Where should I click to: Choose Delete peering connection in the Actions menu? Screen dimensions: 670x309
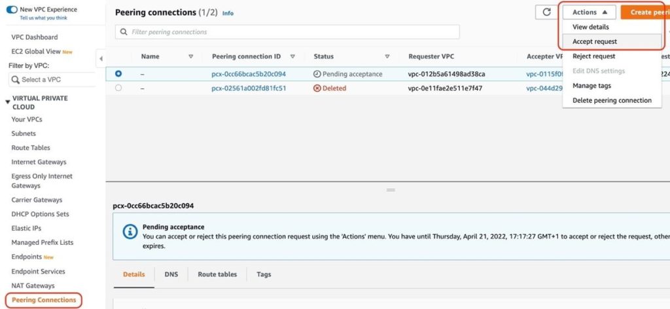click(x=612, y=100)
